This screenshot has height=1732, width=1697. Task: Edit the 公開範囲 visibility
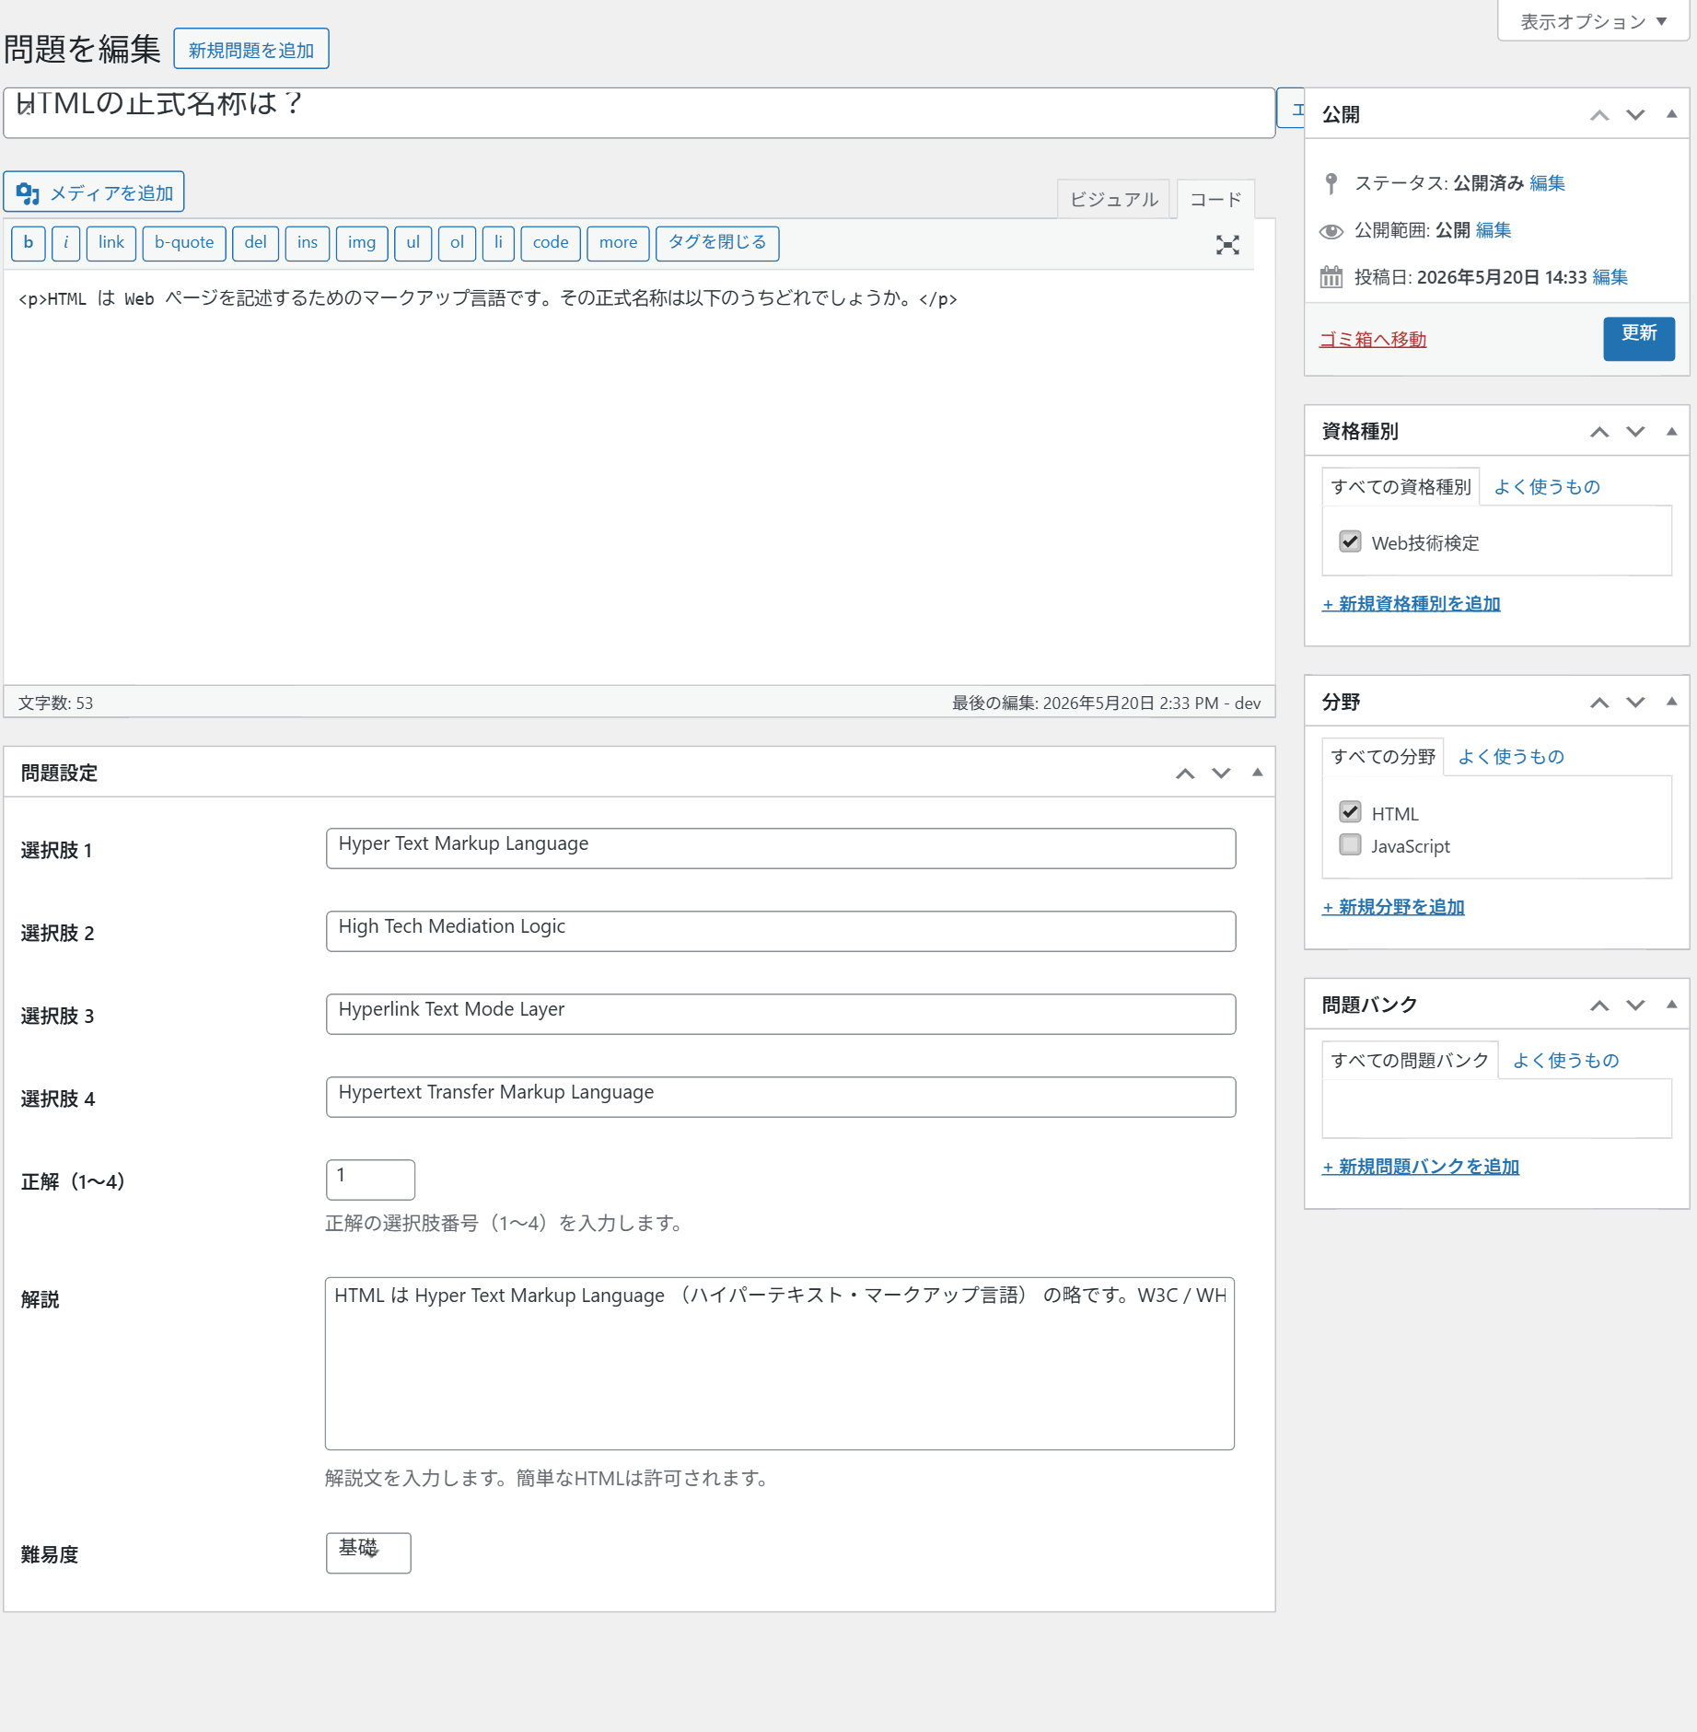tap(1494, 230)
